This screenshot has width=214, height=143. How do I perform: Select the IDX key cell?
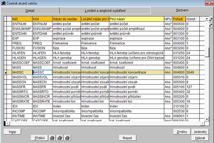click(x=22, y=106)
